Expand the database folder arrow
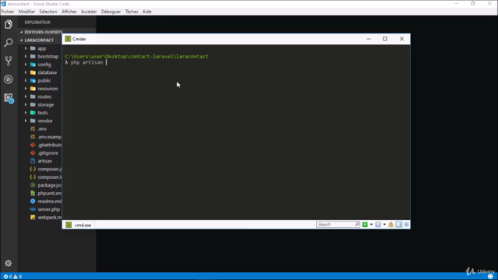 (x=26, y=72)
